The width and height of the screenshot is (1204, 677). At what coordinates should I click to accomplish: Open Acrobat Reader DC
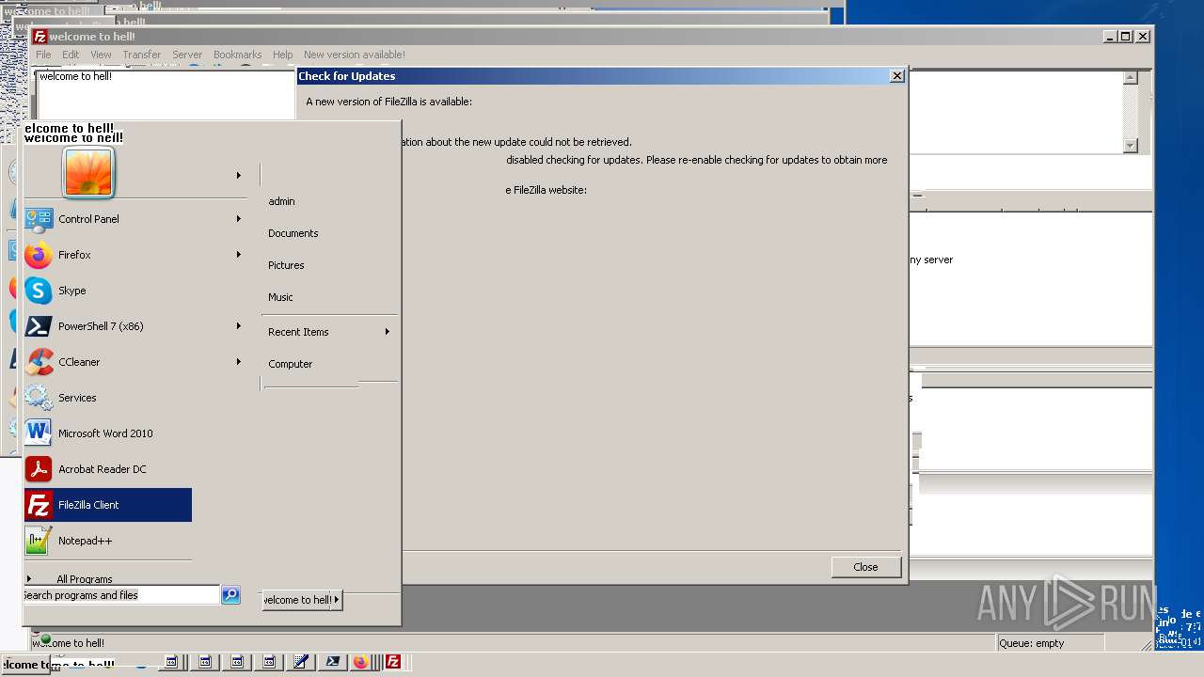pyautogui.click(x=107, y=469)
